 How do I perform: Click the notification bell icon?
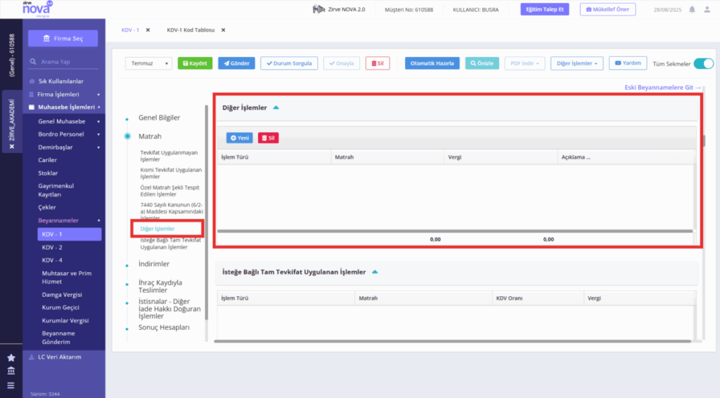692,10
